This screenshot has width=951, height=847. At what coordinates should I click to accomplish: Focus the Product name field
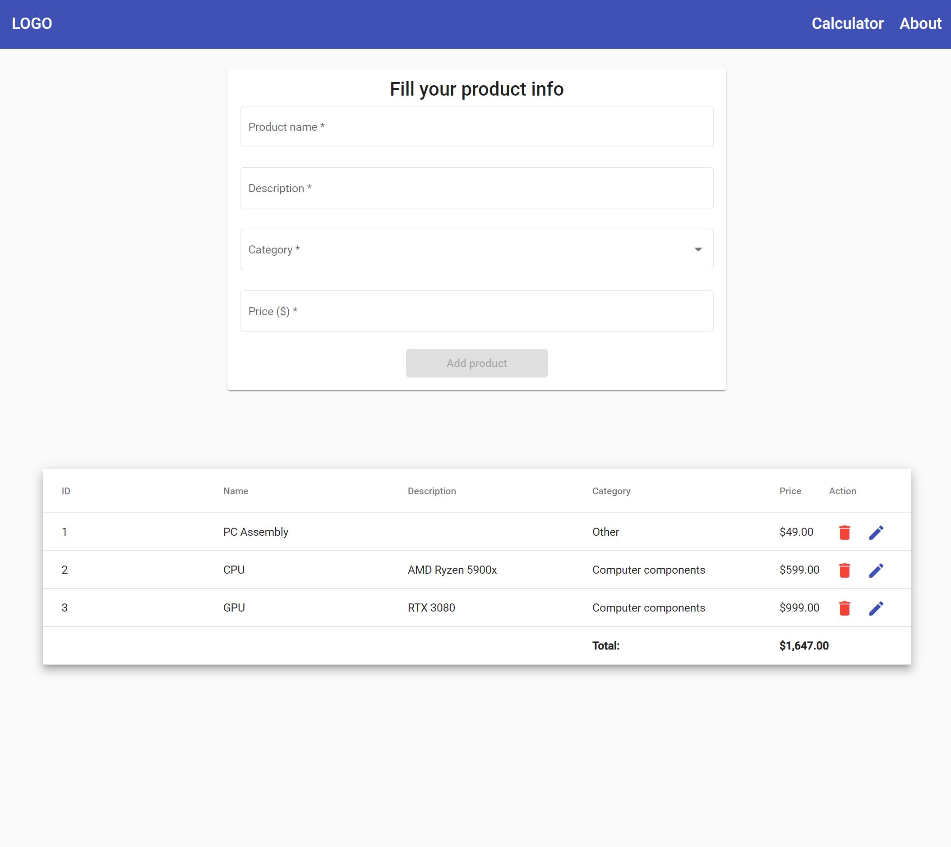coord(476,126)
